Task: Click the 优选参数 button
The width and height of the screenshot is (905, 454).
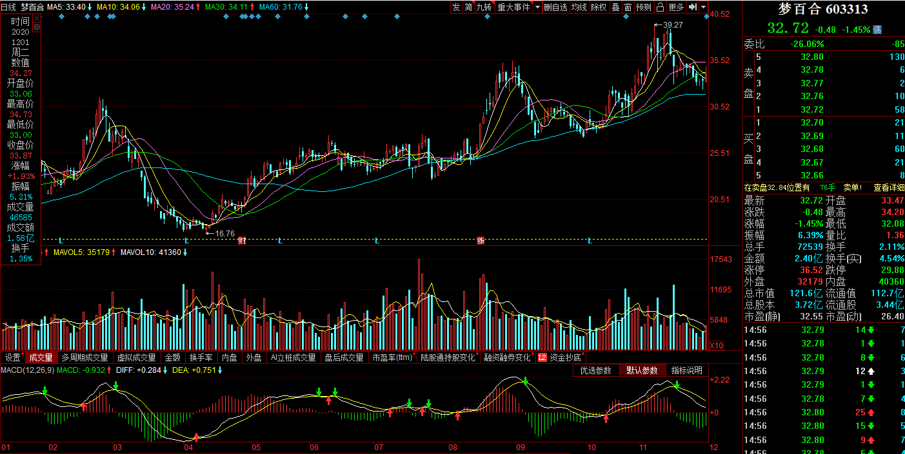Action: [x=595, y=370]
